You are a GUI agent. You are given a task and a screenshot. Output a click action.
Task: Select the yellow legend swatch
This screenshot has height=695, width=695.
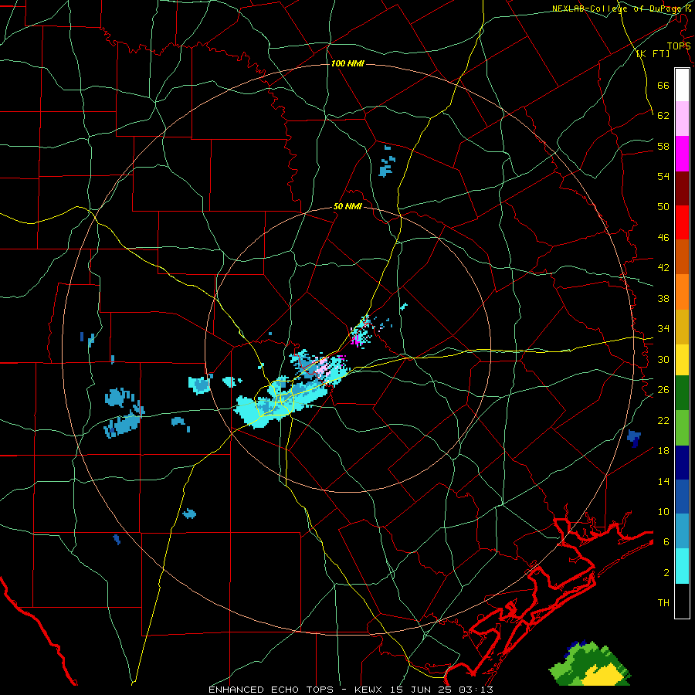(x=682, y=359)
